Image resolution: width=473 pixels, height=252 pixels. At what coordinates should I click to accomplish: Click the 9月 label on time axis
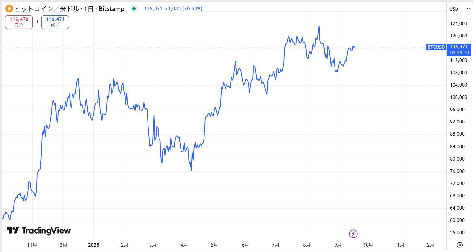[338, 245]
